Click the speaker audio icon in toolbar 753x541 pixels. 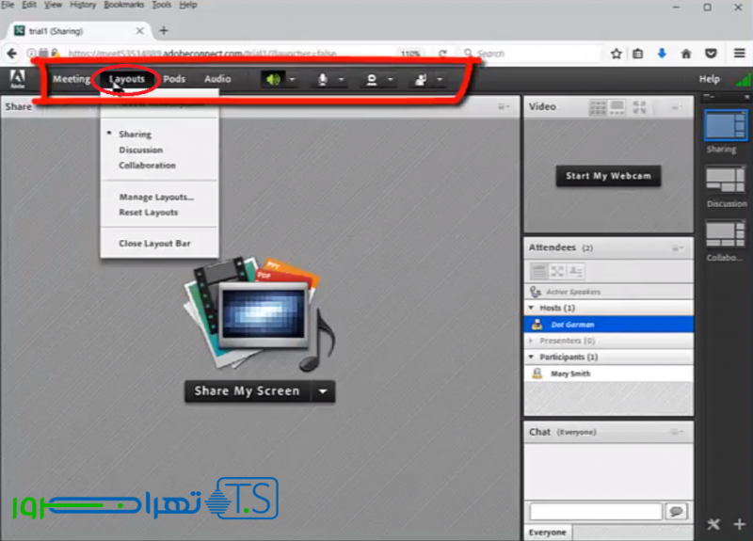coord(273,80)
